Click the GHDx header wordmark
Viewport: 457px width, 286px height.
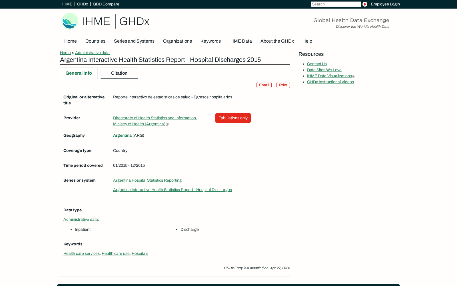[134, 21]
